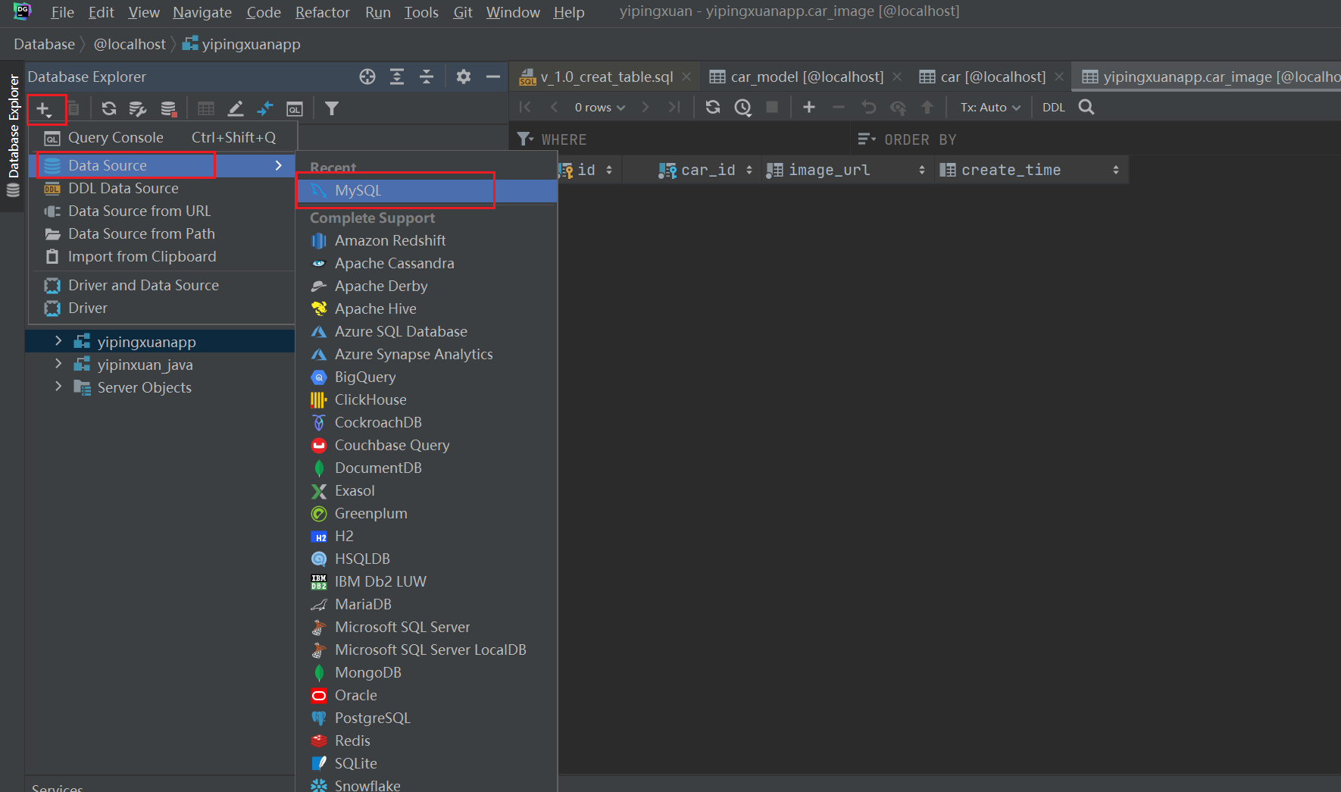Switch to the v_1.0_creat_table.sql tab
This screenshot has height=792, width=1341.
click(x=605, y=77)
